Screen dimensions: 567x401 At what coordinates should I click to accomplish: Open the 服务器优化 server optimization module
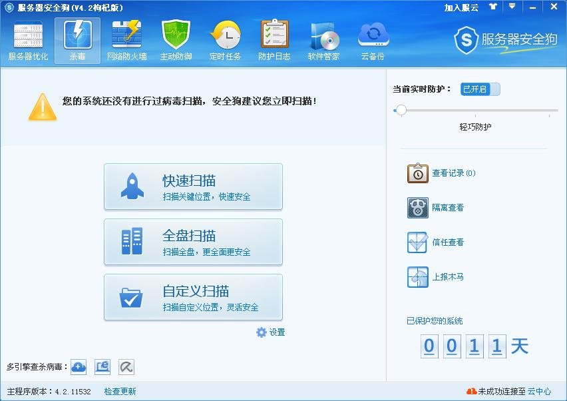pos(28,41)
